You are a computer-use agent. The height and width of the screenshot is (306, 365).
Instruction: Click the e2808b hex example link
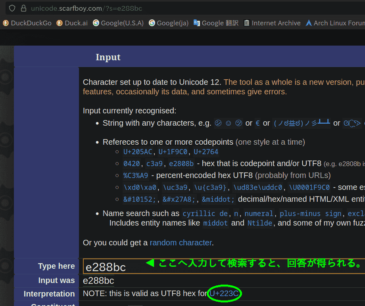tap(182, 163)
